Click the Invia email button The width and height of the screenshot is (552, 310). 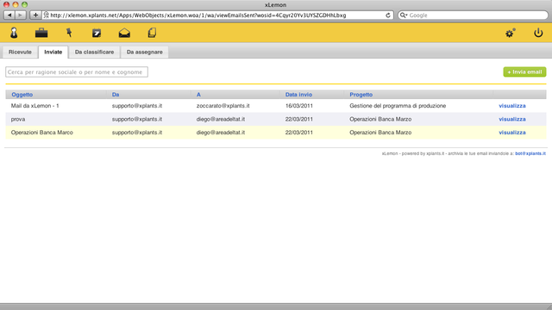coord(524,72)
